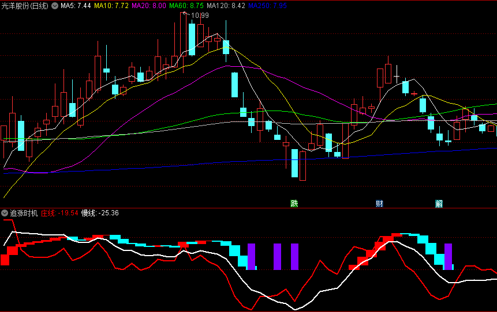The image size is (497, 312).
Task: Click the blue 财 event marker
Action: [x=379, y=204]
